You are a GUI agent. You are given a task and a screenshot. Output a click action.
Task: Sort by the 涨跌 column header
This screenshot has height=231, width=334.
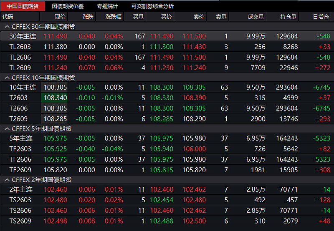[x=82, y=17]
